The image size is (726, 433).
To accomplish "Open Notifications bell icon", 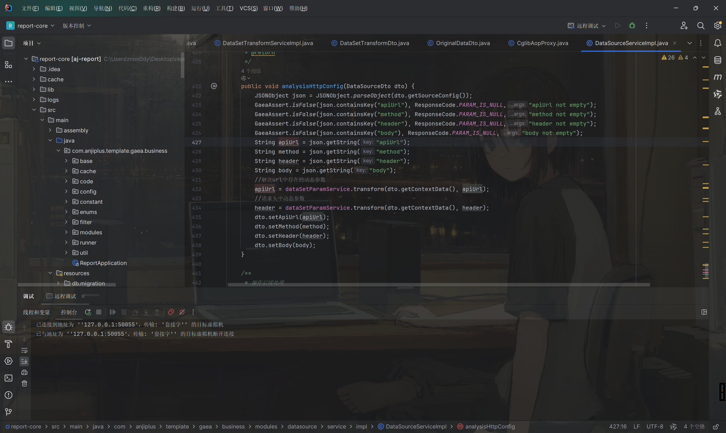I will [717, 43].
